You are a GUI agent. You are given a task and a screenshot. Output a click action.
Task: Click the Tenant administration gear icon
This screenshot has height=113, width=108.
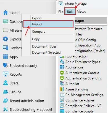click(6, 100)
